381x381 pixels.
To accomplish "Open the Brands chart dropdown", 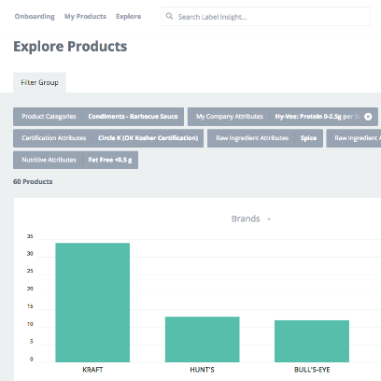I will (x=251, y=219).
